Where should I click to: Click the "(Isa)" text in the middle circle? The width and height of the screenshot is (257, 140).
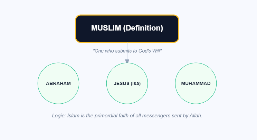tap(135, 83)
